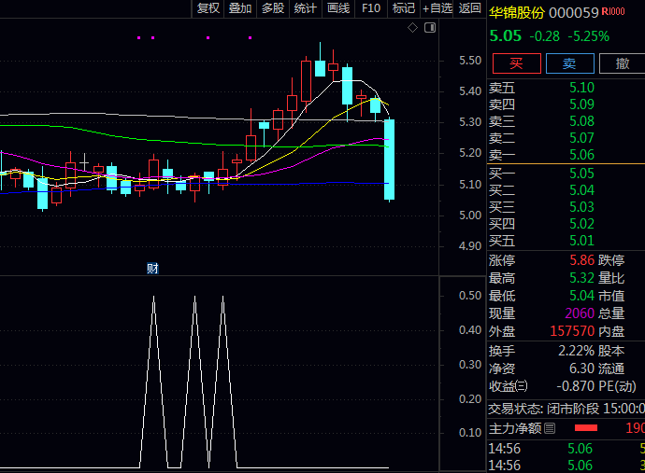Click the red 买 buy button
Viewport: 645px width, 473px height.
517,63
